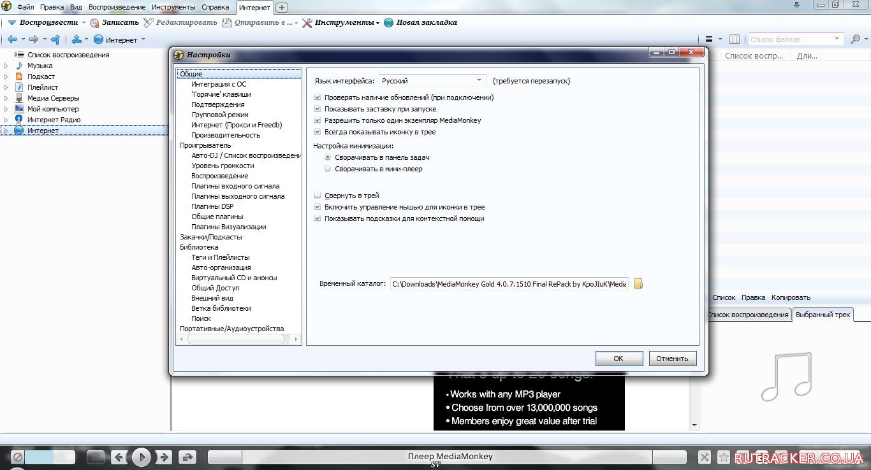Viewport: 871px width, 470px height.
Task: Click the Интернет Радио icon in tree
Action: point(18,120)
